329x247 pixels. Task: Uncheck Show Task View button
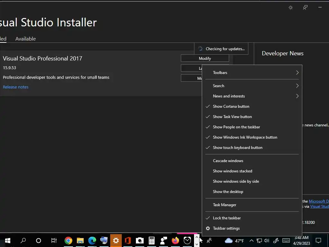(252, 116)
